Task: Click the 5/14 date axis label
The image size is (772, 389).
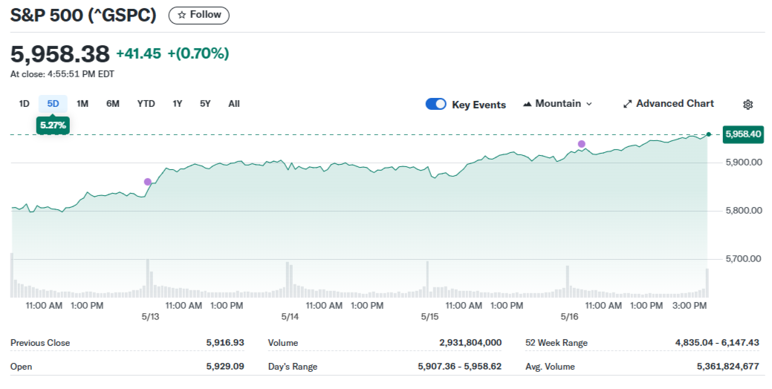Action: coord(290,317)
